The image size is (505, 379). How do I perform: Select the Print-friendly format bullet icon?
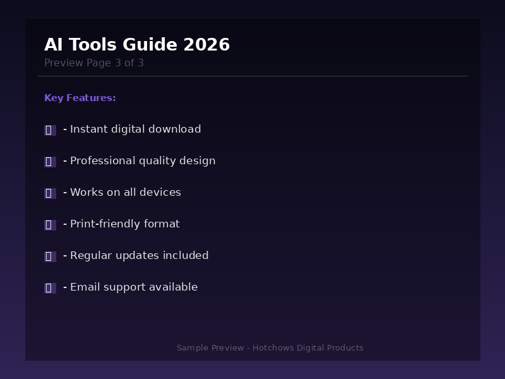(50, 225)
